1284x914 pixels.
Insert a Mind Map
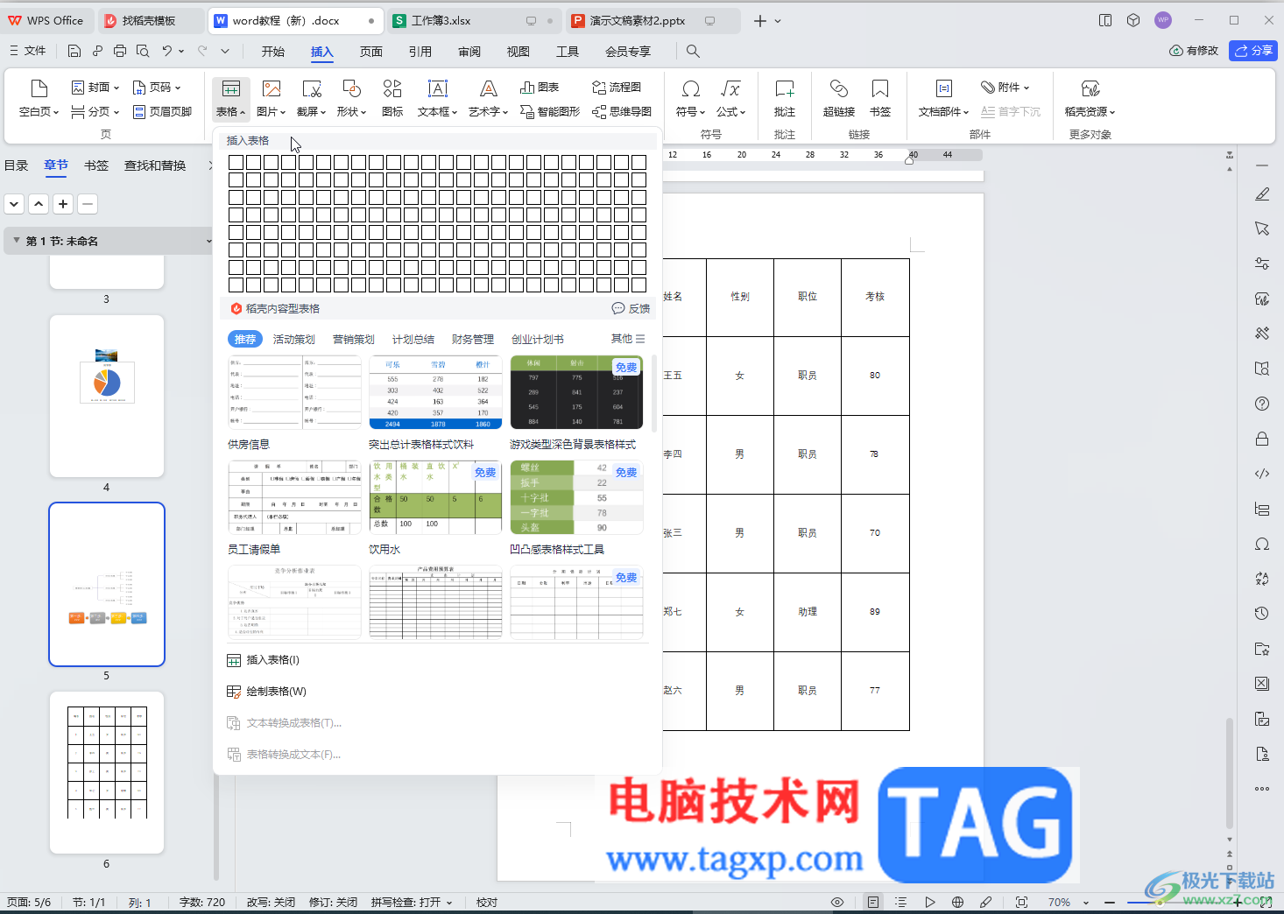[x=622, y=112]
